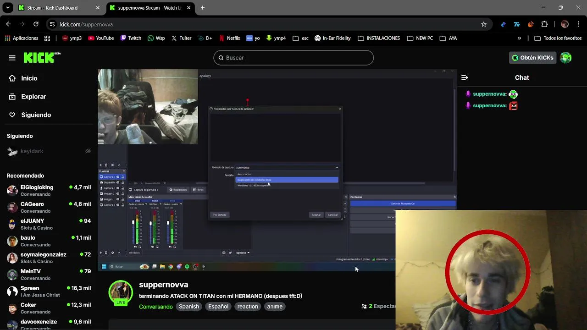This screenshot has width=587, height=330.
Task: Click Por defecto in the OBS dialog
Action: [x=220, y=215]
